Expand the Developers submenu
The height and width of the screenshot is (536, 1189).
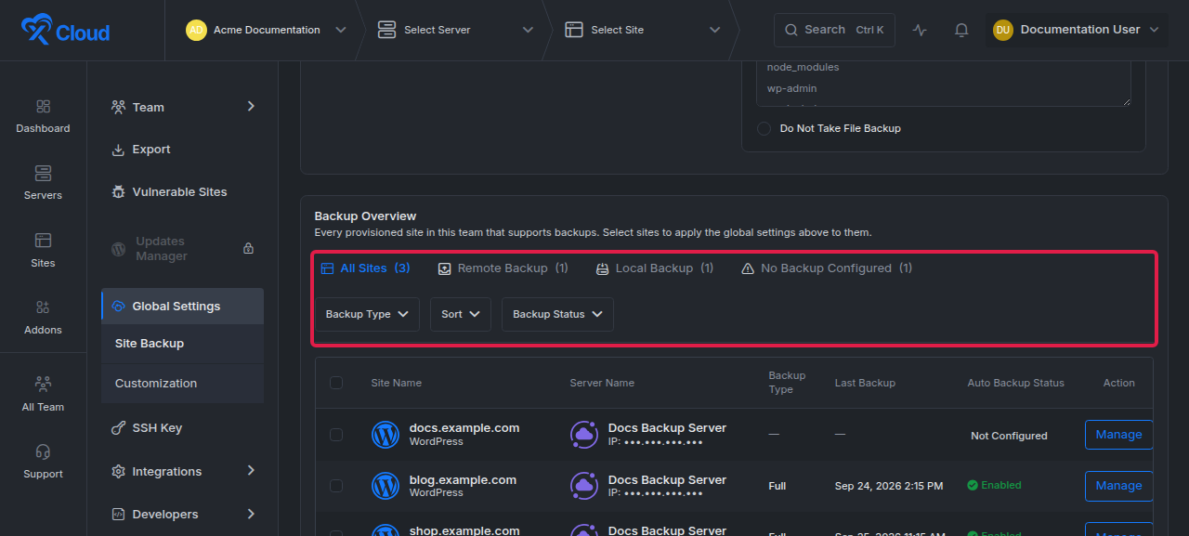[182, 514]
